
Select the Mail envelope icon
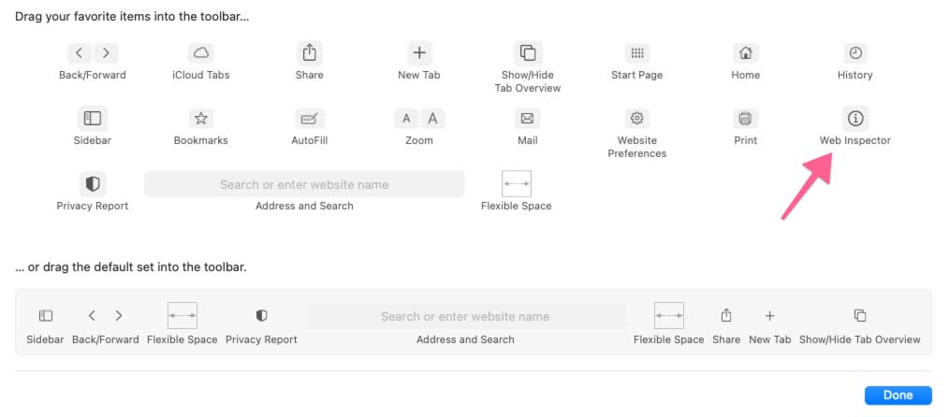coord(527,119)
